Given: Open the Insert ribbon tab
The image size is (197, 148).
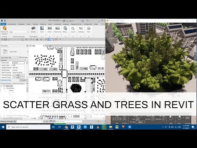Looking at the screenshot, I should click(x=50, y=24).
